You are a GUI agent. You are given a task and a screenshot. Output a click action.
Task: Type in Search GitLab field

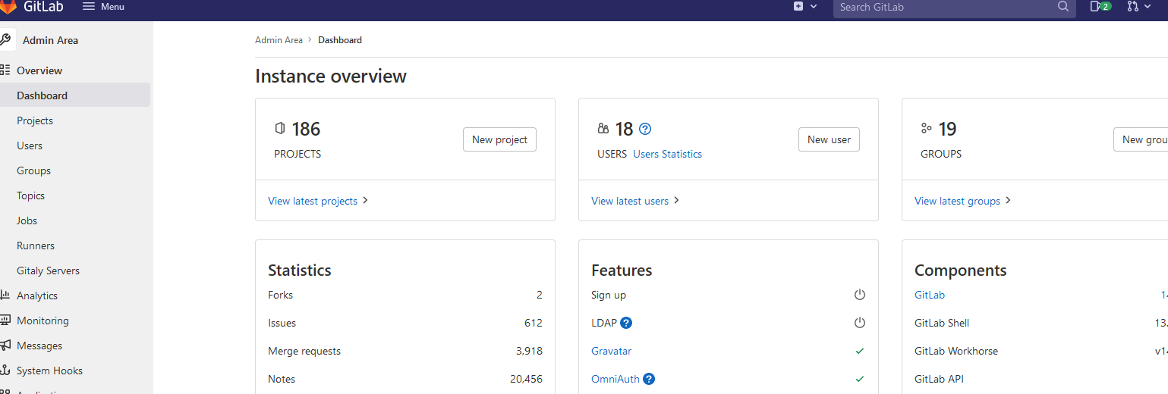pos(945,7)
